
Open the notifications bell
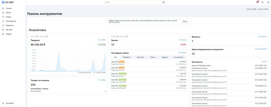[x=263, y=2]
